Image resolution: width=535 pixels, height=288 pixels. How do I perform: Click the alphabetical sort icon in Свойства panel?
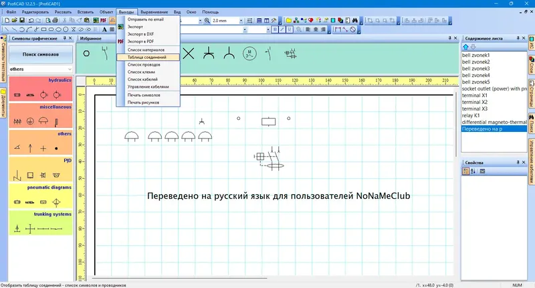point(473,171)
